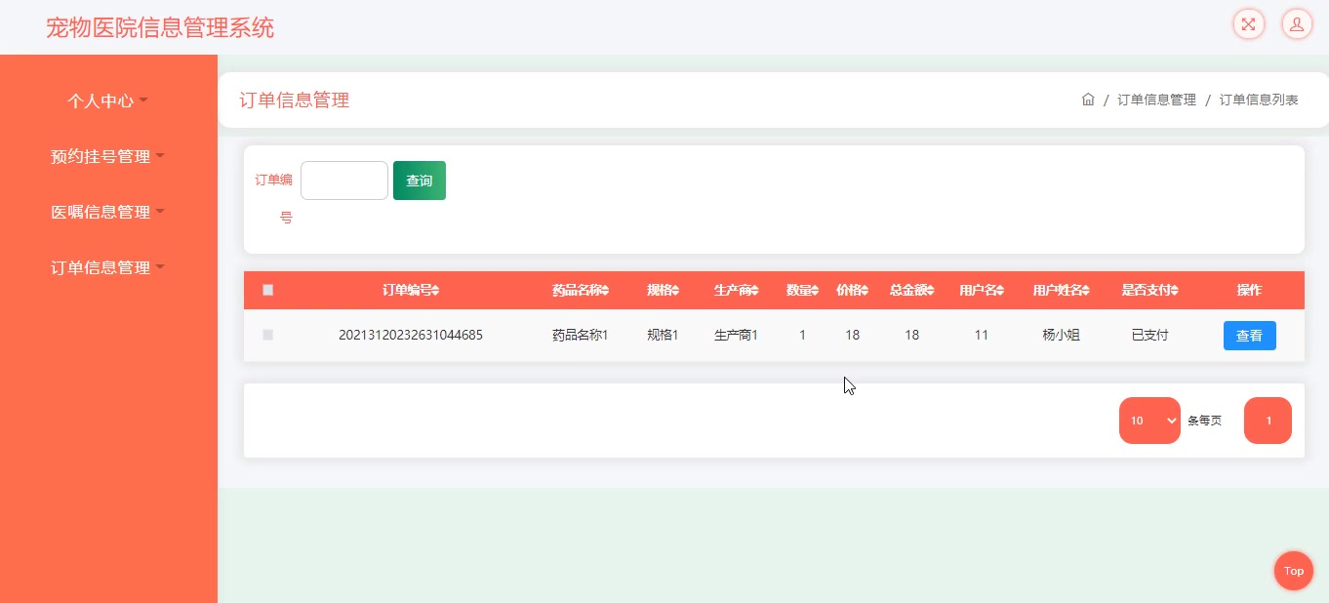The image size is (1329, 603).
Task: Expand the 个人中心 sidebar menu
Action: pyautogui.click(x=107, y=100)
